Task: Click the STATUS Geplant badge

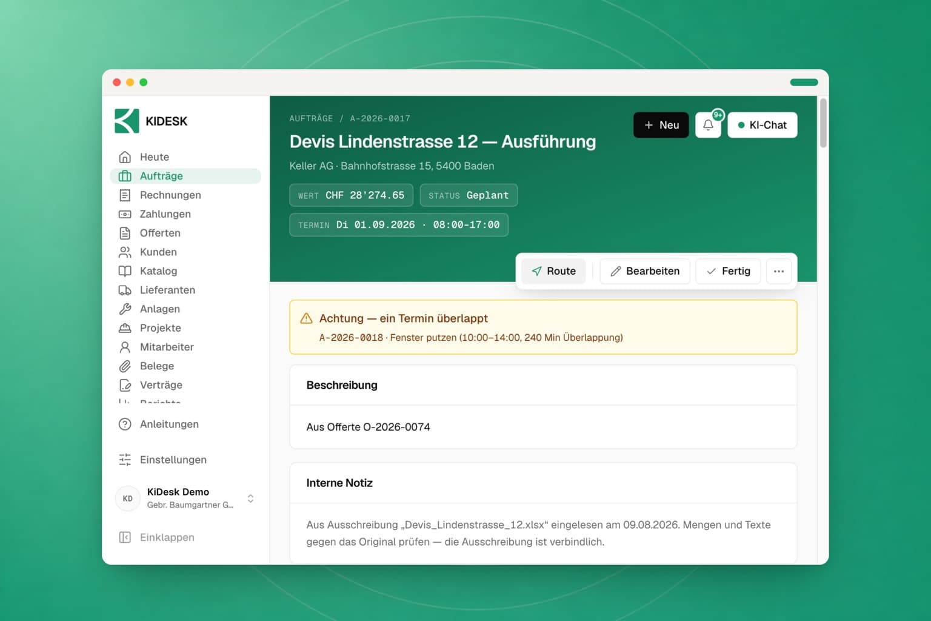Action: (469, 195)
